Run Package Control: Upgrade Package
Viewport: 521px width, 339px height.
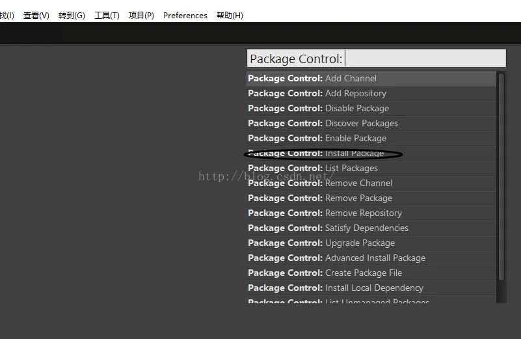pyautogui.click(x=371, y=243)
